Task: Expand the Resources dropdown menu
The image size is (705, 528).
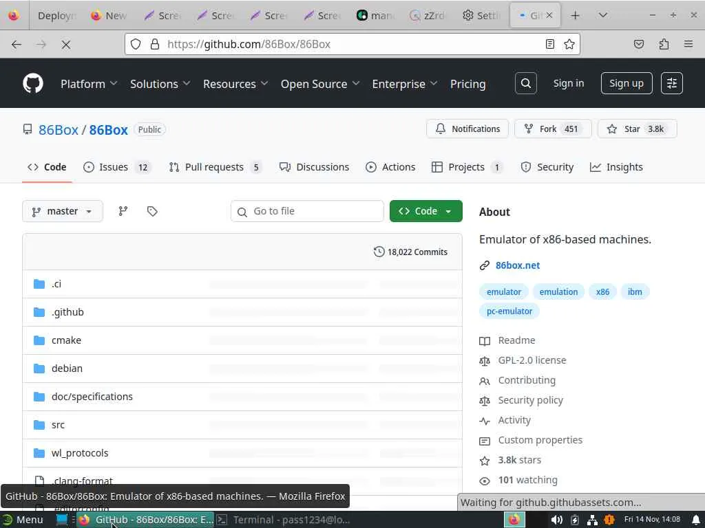Action: pyautogui.click(x=235, y=84)
